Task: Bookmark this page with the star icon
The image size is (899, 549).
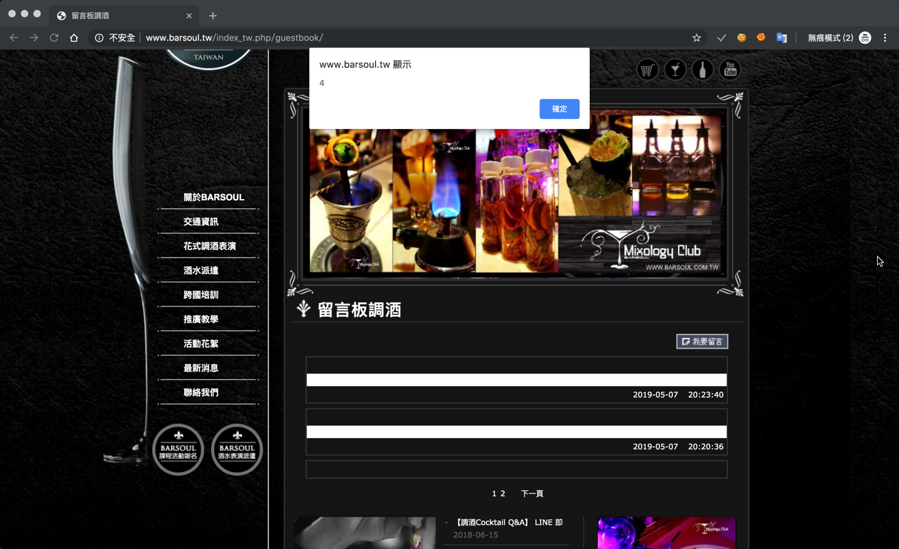Action: tap(696, 38)
